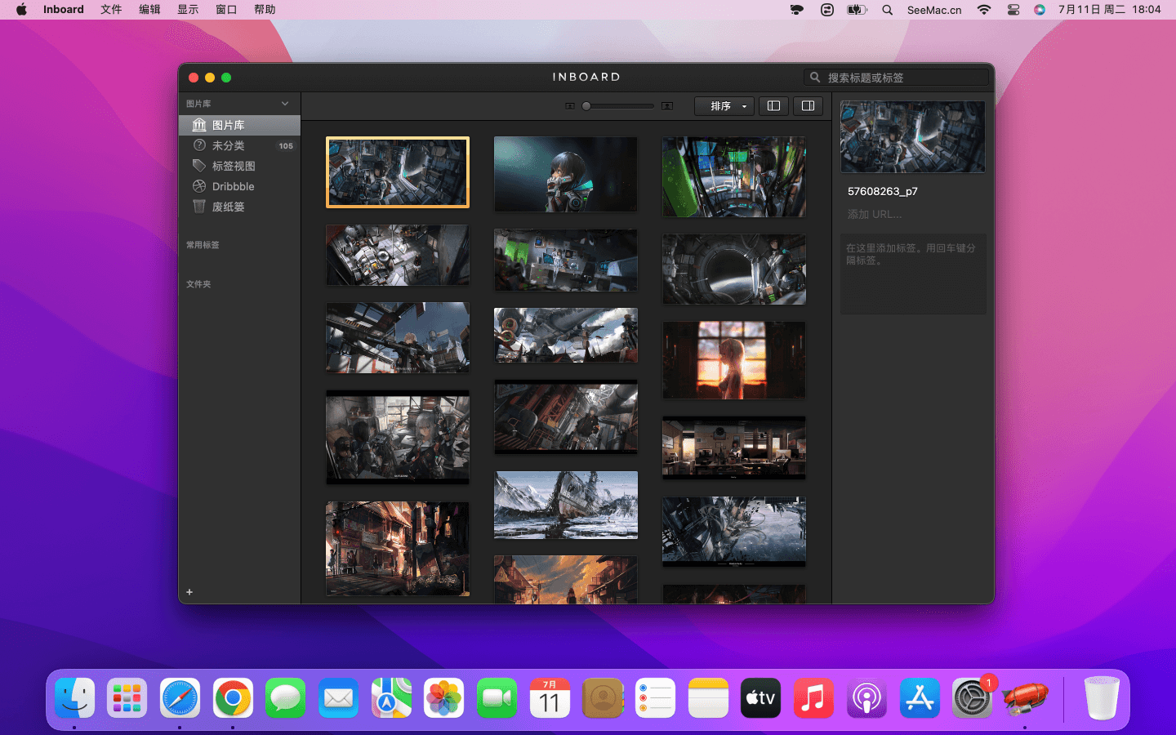Open the 排序 sort dropdown
The image size is (1176, 735).
pos(724,106)
